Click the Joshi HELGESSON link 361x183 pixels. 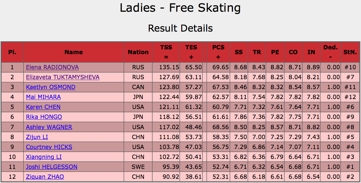click(x=51, y=167)
